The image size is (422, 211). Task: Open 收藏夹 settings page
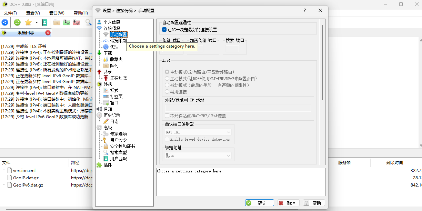click(x=116, y=59)
